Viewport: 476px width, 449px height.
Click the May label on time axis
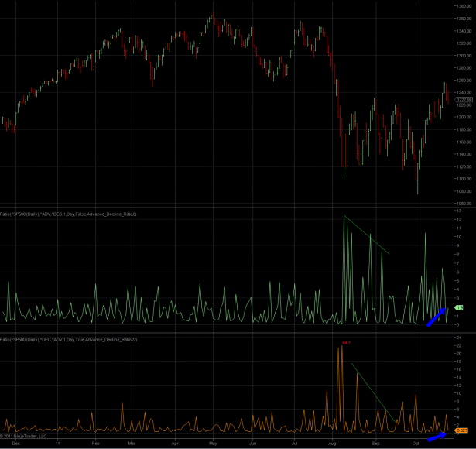(213, 444)
